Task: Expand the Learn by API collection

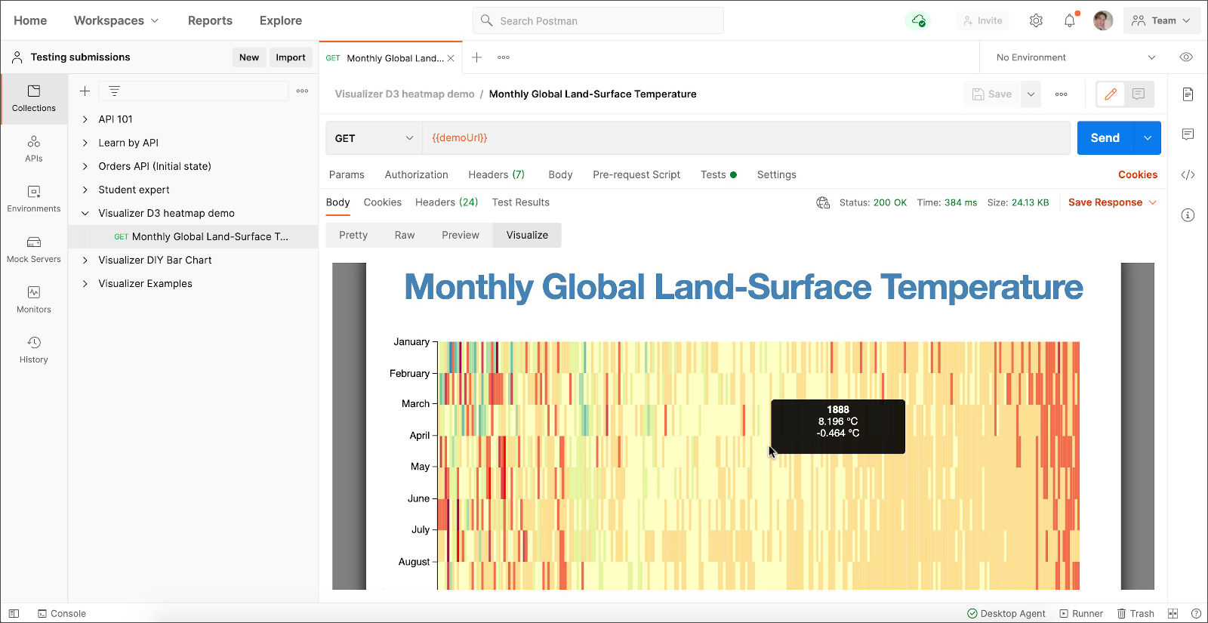Action: pos(85,143)
